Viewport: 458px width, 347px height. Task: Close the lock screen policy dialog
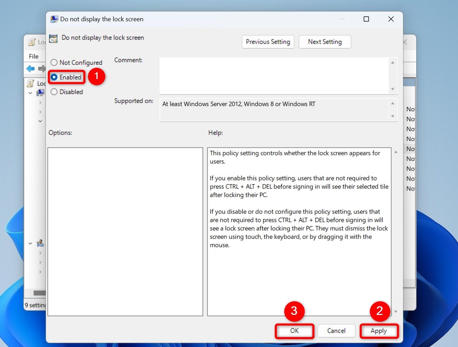(391, 19)
